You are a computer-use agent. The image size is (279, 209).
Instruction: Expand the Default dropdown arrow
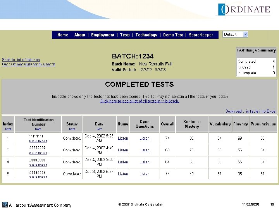click(x=245, y=34)
